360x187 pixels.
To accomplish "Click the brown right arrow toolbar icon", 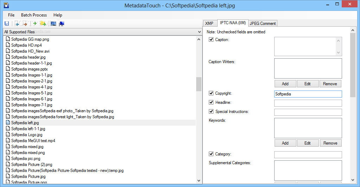I will pyautogui.click(x=25, y=24).
